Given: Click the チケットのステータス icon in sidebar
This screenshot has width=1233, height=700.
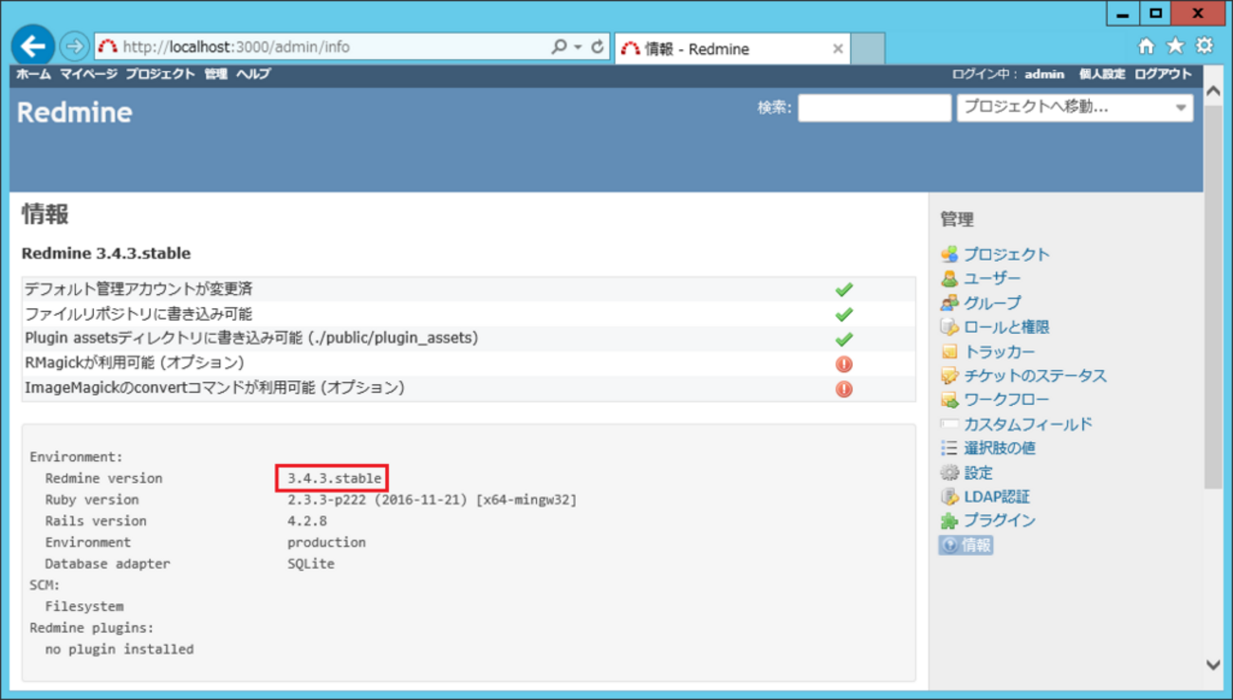Looking at the screenshot, I should tap(948, 376).
